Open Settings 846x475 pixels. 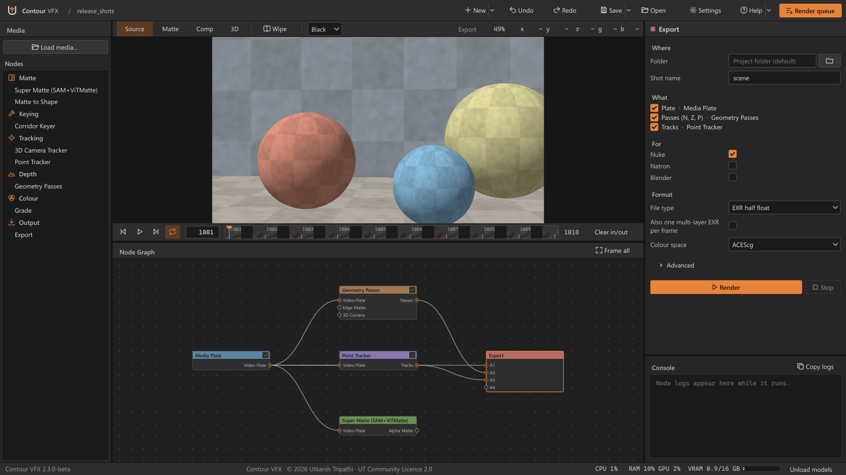click(x=705, y=11)
